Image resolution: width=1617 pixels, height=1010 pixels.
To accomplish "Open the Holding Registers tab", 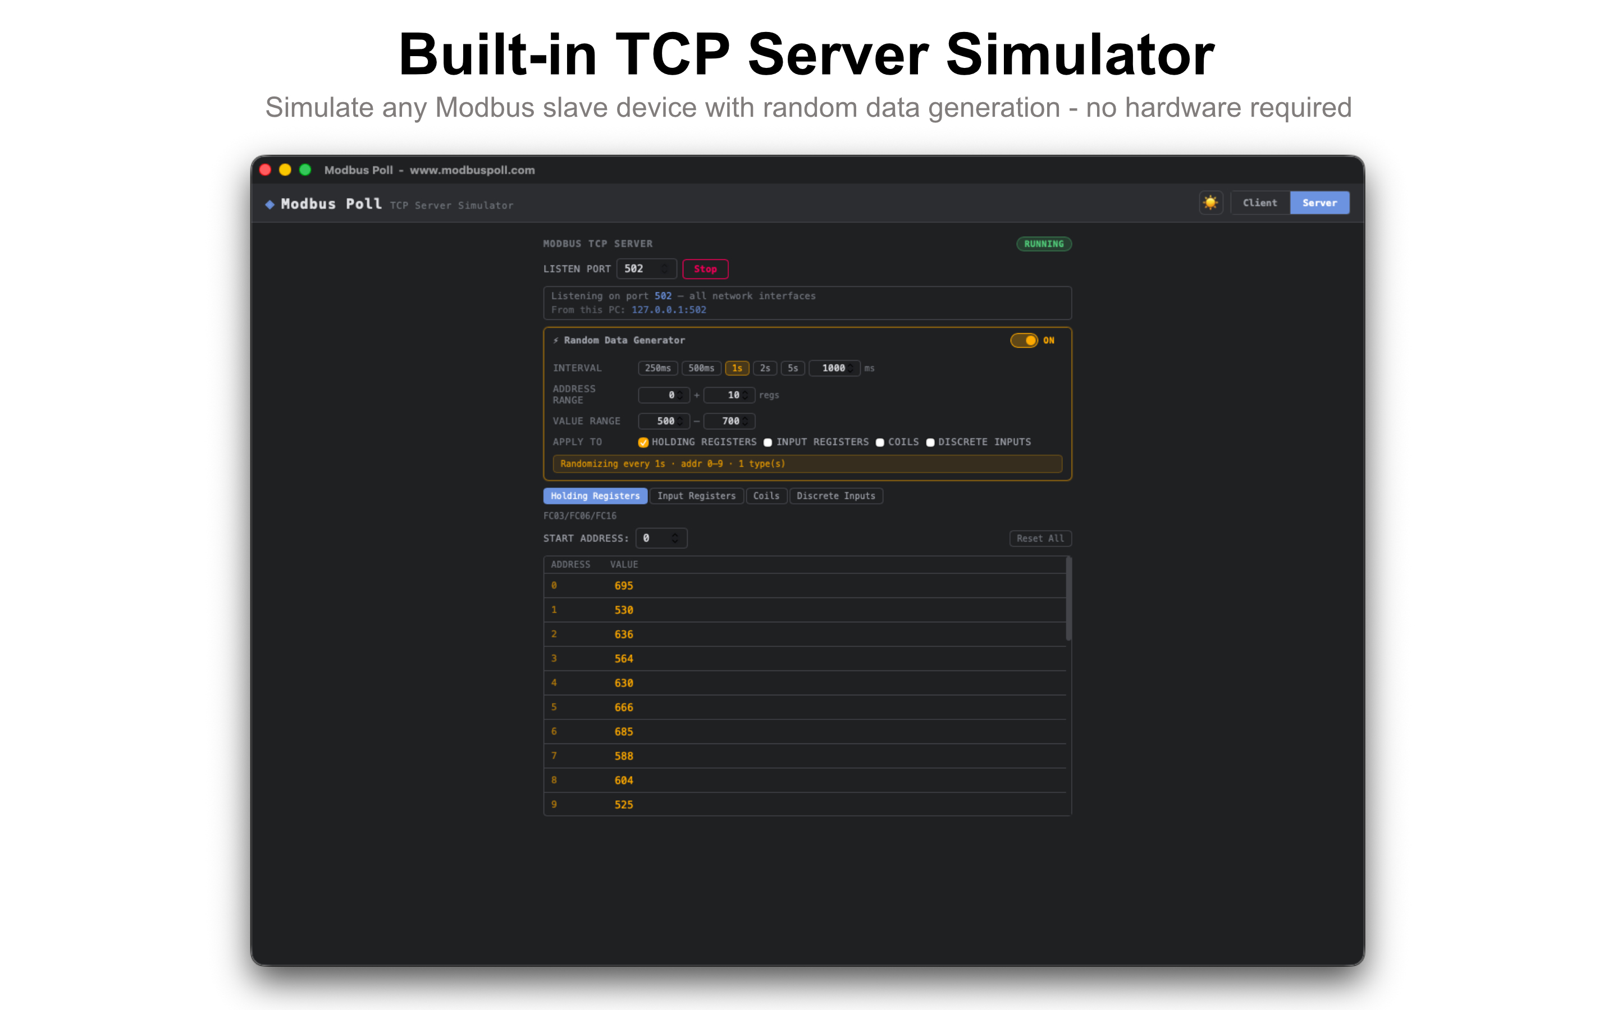I will point(595,497).
